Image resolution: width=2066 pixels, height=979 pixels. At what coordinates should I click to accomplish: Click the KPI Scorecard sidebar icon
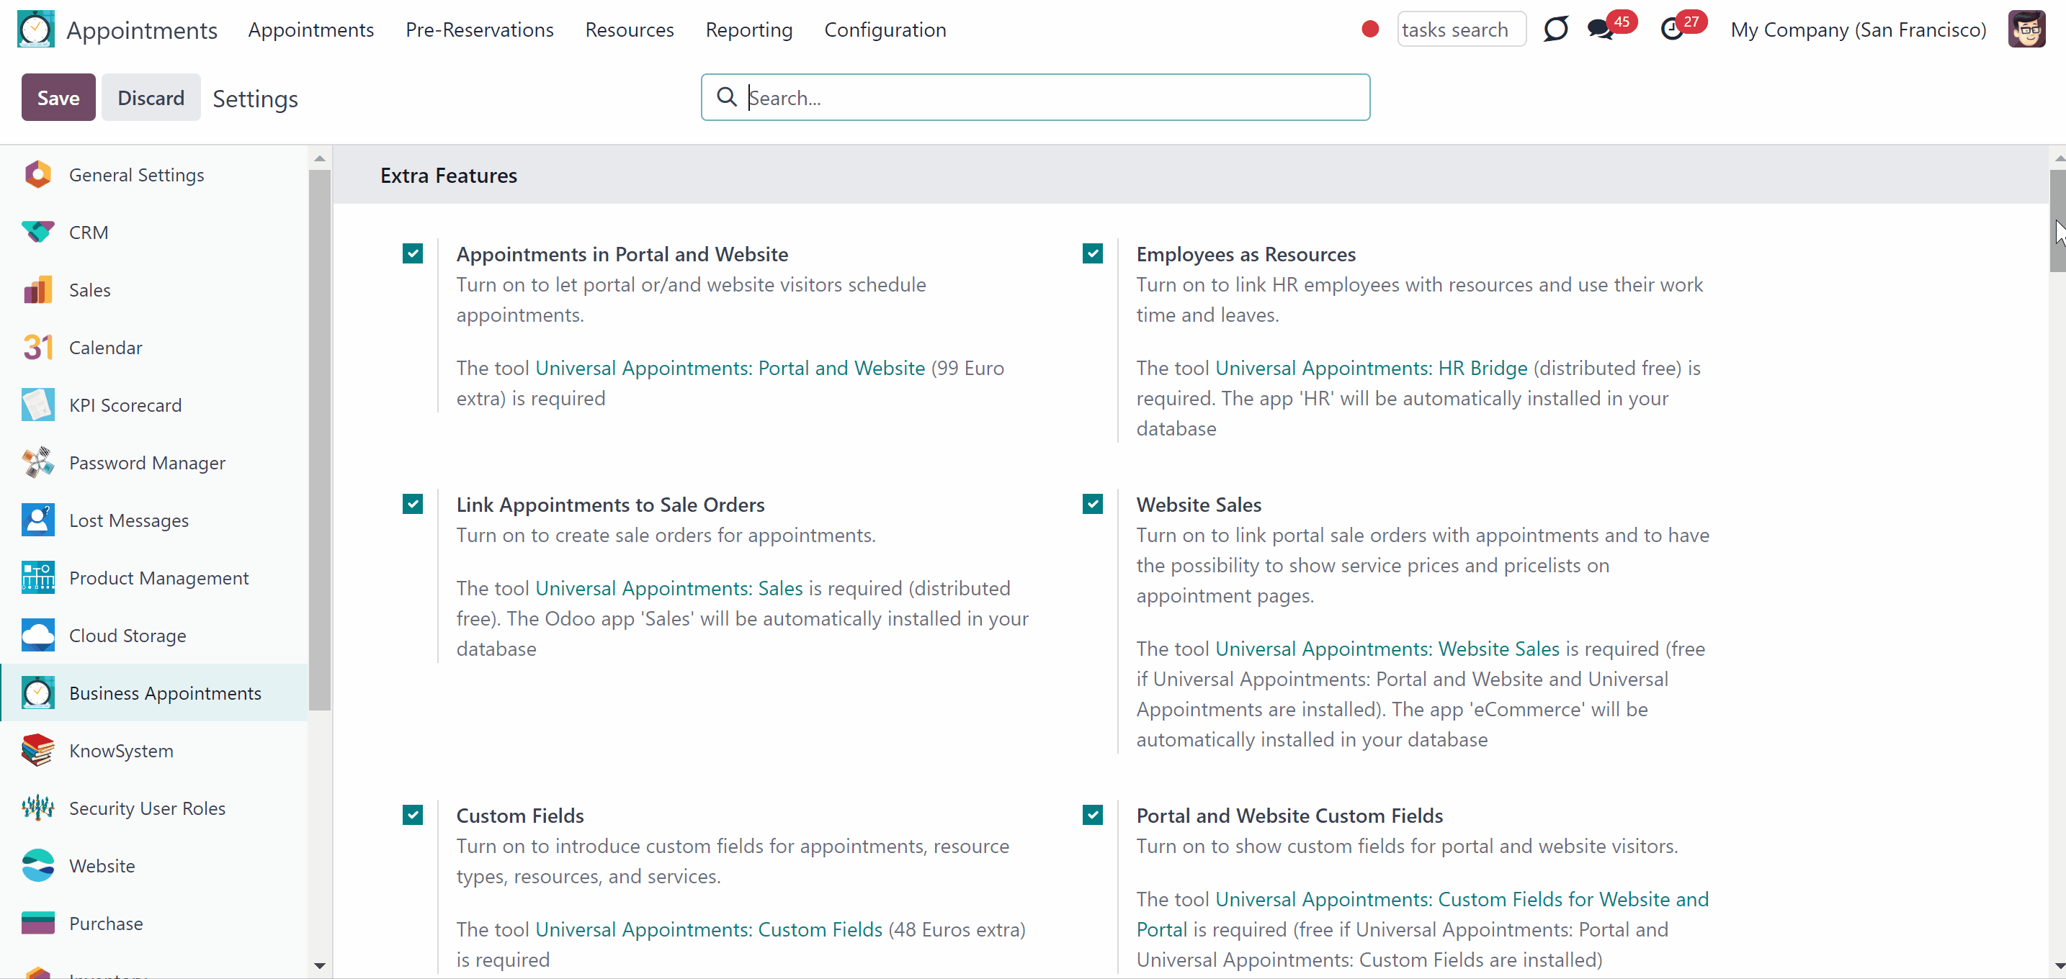click(37, 405)
